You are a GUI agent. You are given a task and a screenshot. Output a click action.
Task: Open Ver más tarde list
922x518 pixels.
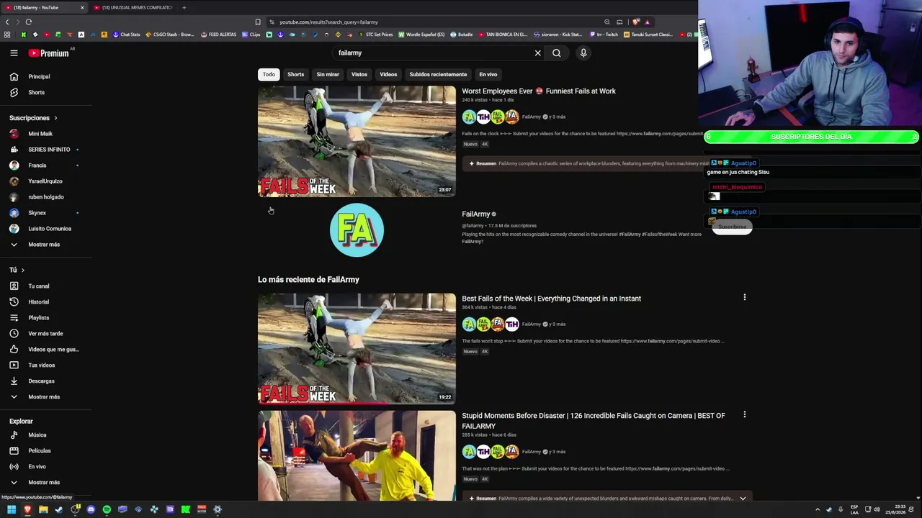click(x=45, y=333)
